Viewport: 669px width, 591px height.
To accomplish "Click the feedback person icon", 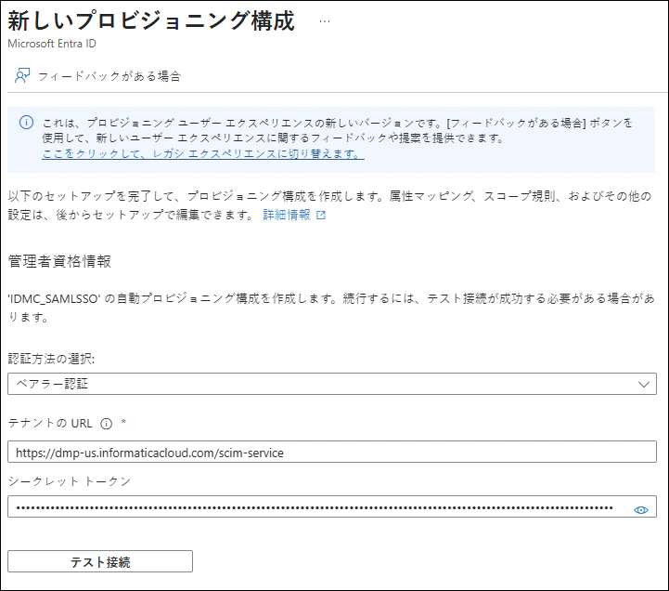I will point(22,75).
